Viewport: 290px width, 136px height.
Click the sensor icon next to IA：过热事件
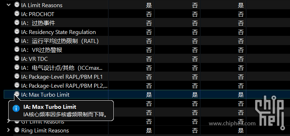tap(17, 23)
